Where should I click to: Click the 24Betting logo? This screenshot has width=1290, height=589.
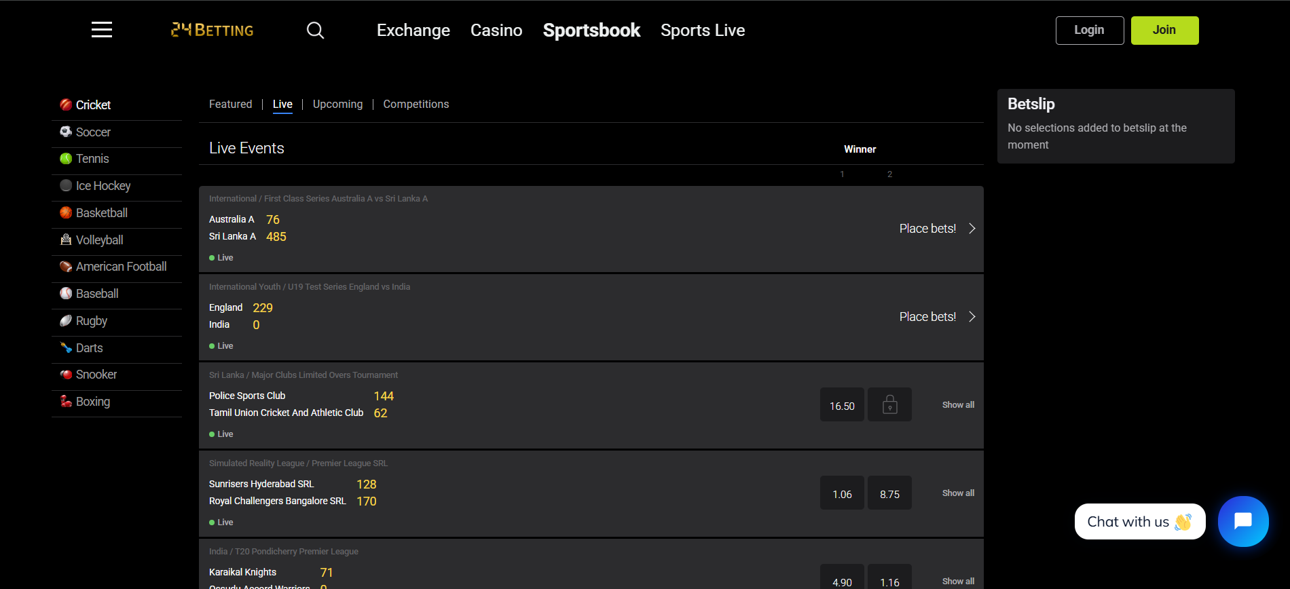pos(213,30)
